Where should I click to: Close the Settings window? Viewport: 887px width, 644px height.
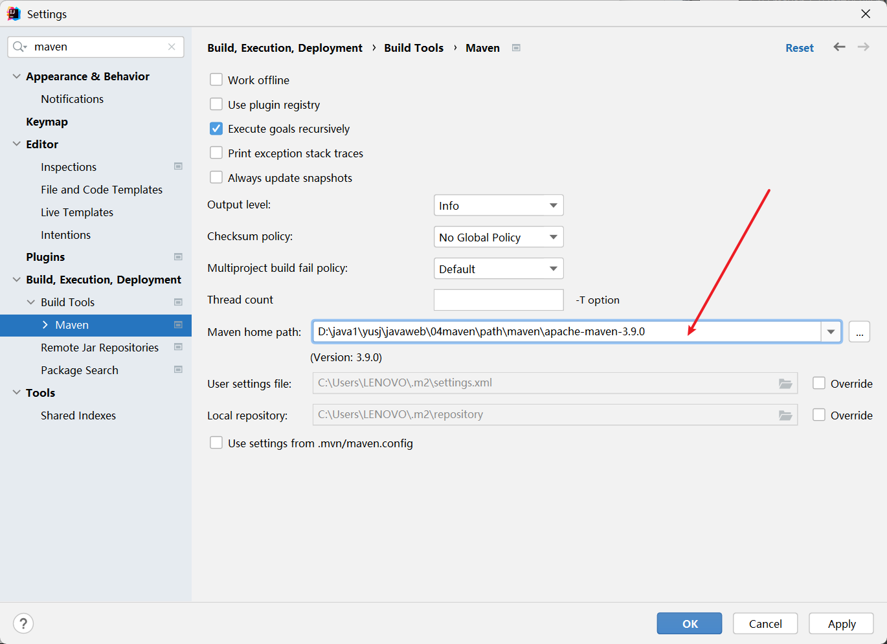coord(866,14)
